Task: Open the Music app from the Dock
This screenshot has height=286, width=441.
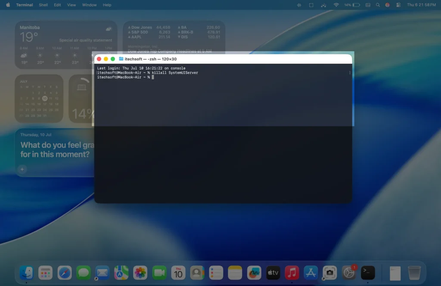Action: pos(292,273)
